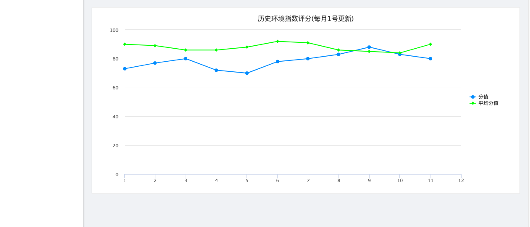
Task: Click the y-axis label 100
Action: click(114, 30)
